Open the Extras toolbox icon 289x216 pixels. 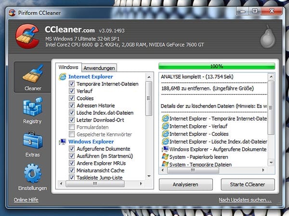[33, 140]
